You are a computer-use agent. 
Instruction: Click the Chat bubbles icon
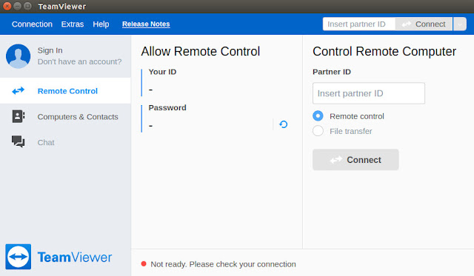point(18,141)
